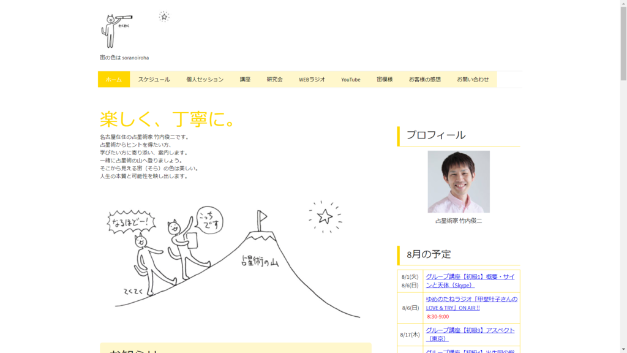The width and height of the screenshot is (627, 353).
Task: Click the scrollbar up arrow
Action: click(x=623, y=3)
